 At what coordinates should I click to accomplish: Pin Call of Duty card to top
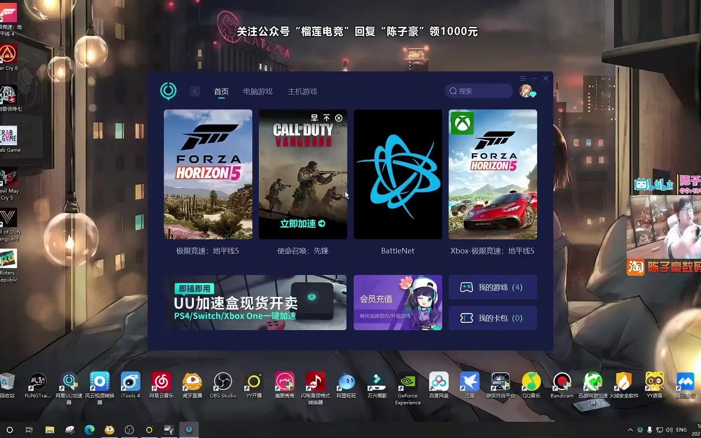(327, 118)
